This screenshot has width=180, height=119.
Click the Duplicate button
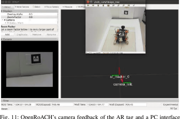(22, 34)
